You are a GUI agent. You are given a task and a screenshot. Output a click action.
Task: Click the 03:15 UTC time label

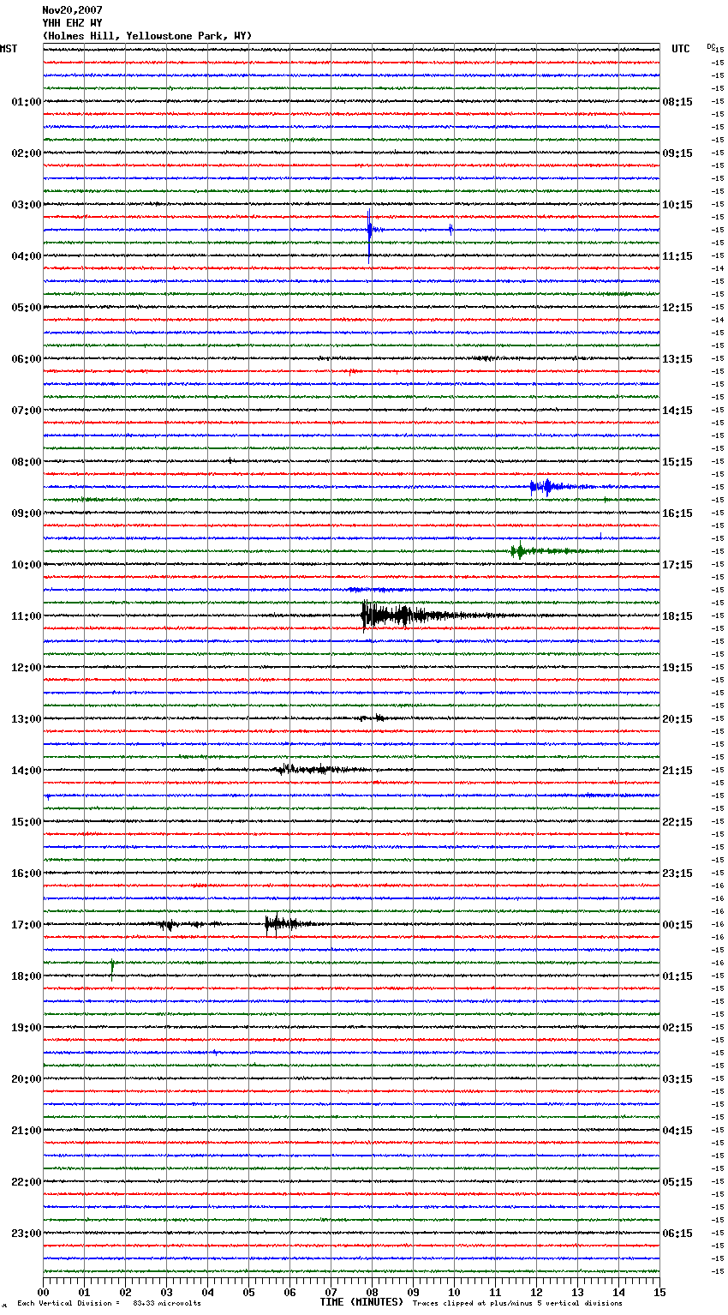[x=677, y=1079]
